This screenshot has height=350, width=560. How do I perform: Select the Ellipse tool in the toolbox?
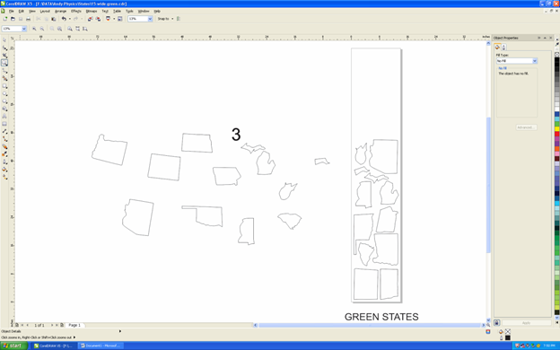pyautogui.click(x=4, y=93)
